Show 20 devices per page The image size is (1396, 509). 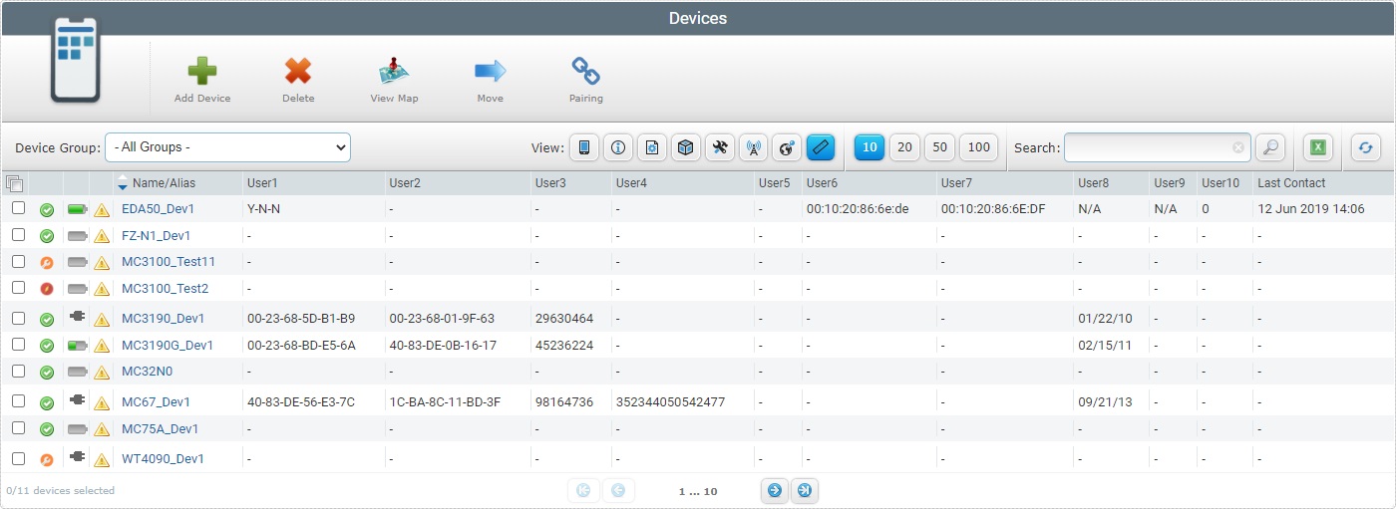(x=904, y=147)
